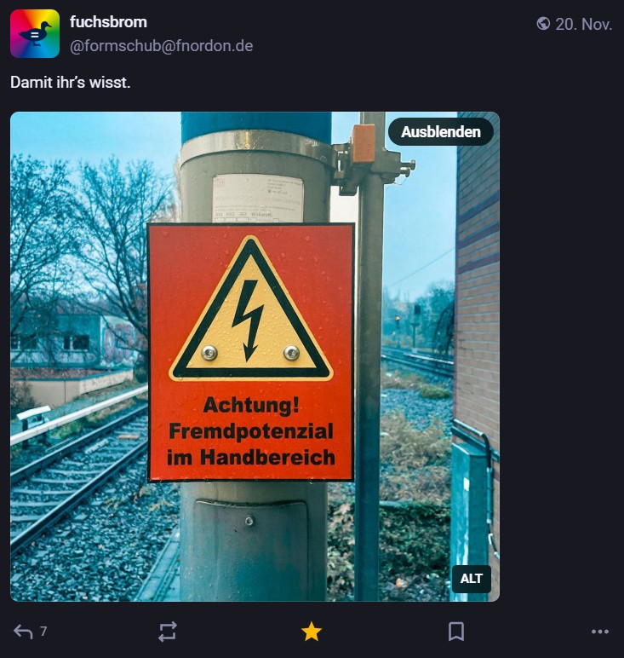Open the post's 20. Nov. timestamp
The height and width of the screenshot is (658, 624).
(583, 24)
